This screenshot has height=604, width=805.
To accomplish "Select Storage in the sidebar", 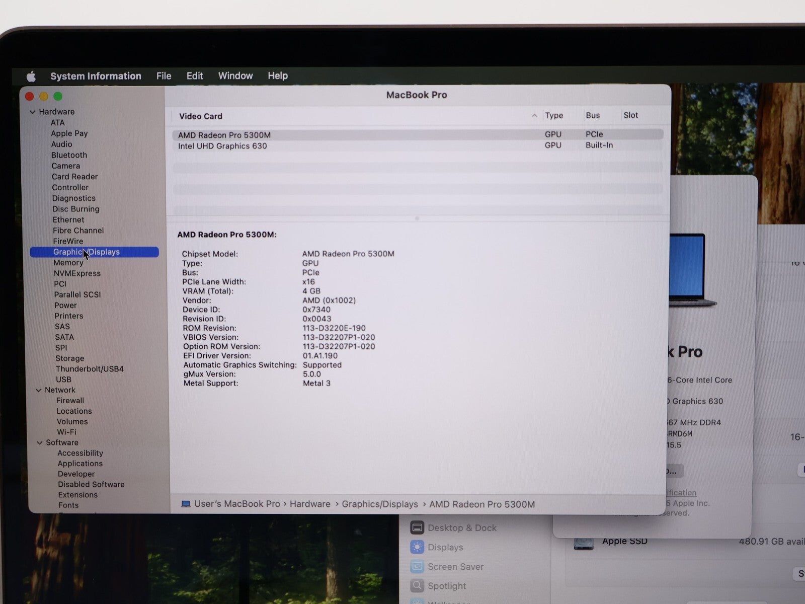I will click(69, 358).
